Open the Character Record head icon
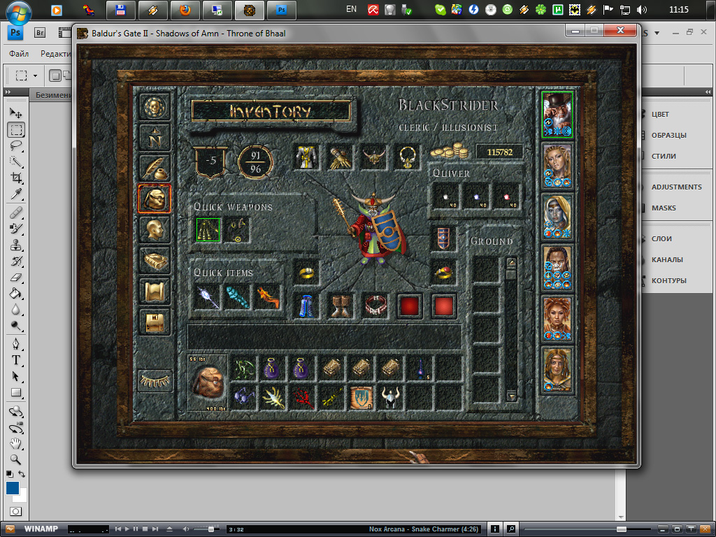The width and height of the screenshot is (716, 537). 155,229
